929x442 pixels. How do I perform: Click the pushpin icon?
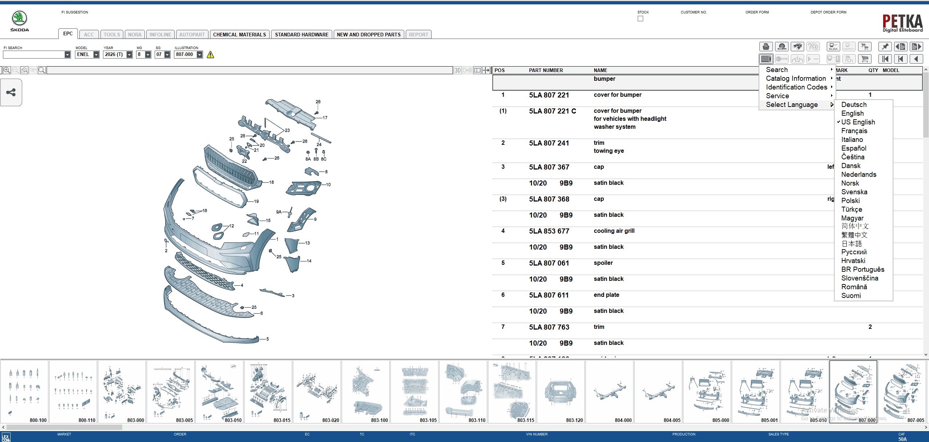tap(885, 47)
